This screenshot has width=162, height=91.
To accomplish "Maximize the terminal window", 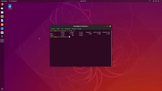I will click(107, 26).
